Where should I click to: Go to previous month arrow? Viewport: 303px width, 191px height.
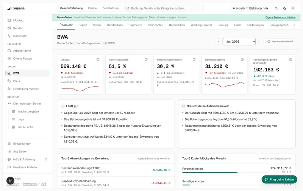point(219,42)
